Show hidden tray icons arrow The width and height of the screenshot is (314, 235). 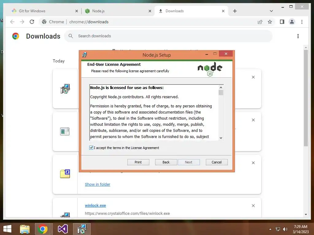[270, 229]
